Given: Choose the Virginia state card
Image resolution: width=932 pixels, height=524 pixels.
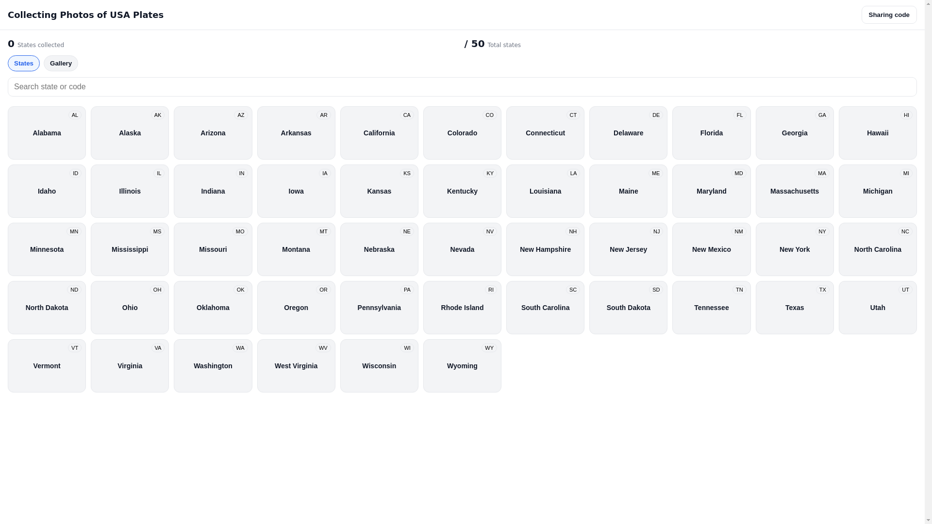Looking at the screenshot, I should 130,366.
